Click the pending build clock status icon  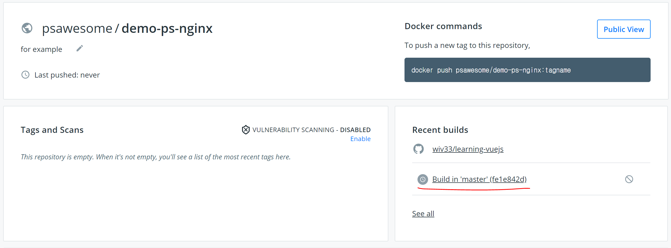423,179
